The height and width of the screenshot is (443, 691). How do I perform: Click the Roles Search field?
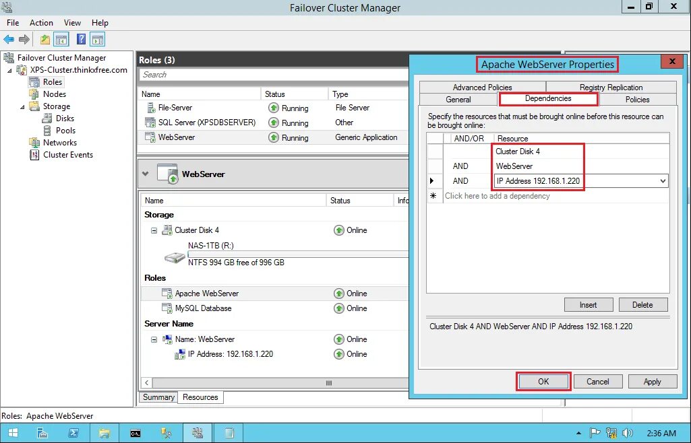pyautogui.click(x=274, y=75)
